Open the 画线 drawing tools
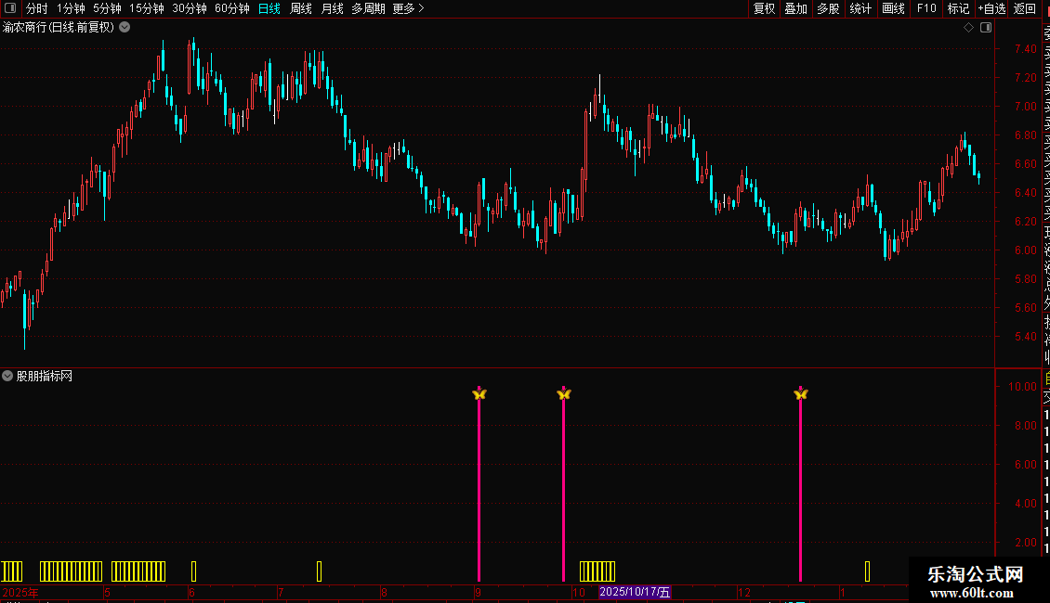Image resolution: width=1050 pixels, height=603 pixels. [893, 8]
